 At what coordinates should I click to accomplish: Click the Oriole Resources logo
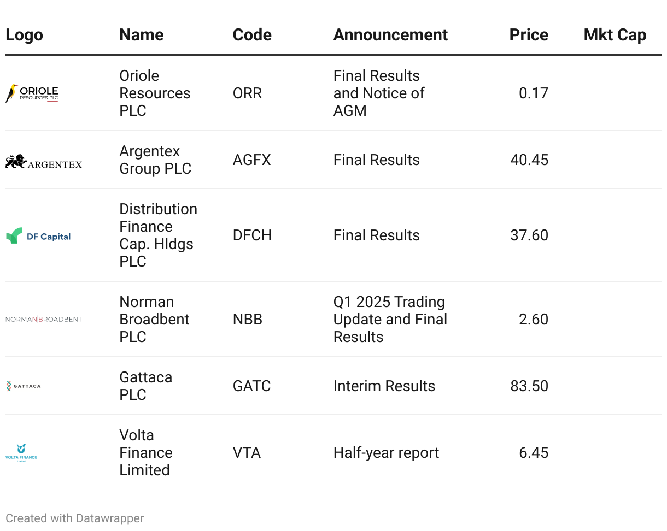pos(32,93)
